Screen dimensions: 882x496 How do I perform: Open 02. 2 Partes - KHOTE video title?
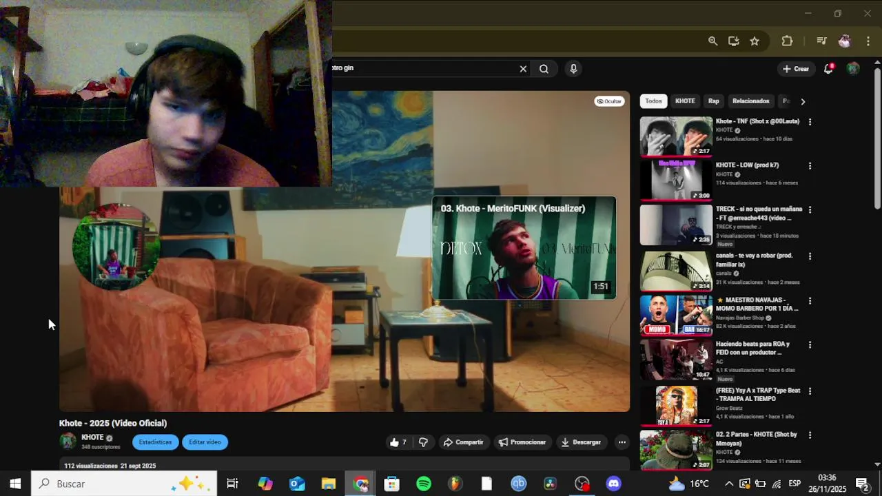[756, 439]
